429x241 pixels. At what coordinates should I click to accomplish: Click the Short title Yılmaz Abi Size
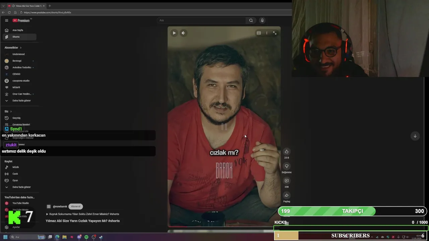coord(83,221)
